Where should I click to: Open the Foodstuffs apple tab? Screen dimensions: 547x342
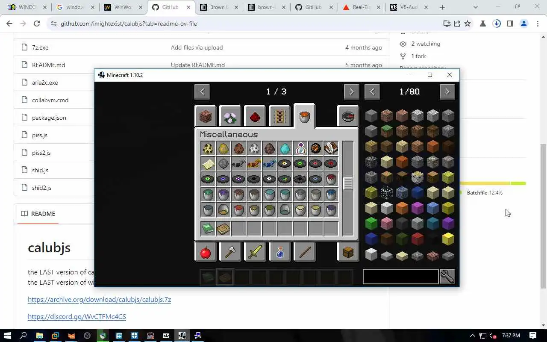206,252
